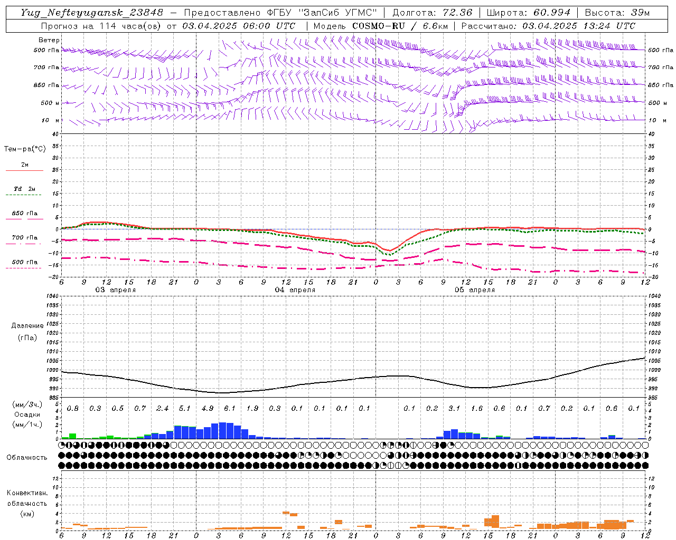Click the Модель COSMO-RU / 6.6км label
The image size is (676, 540).
[x=380, y=26]
